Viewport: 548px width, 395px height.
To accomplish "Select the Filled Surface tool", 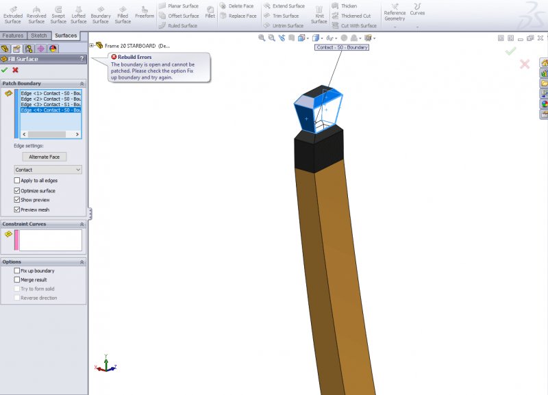I will coord(123,15).
